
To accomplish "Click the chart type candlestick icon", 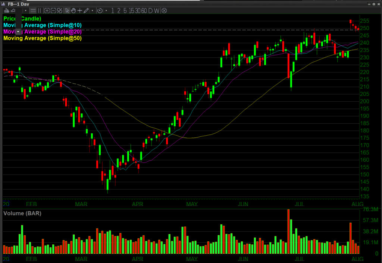I will [6, 10].
